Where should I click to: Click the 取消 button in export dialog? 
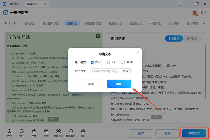91,84
